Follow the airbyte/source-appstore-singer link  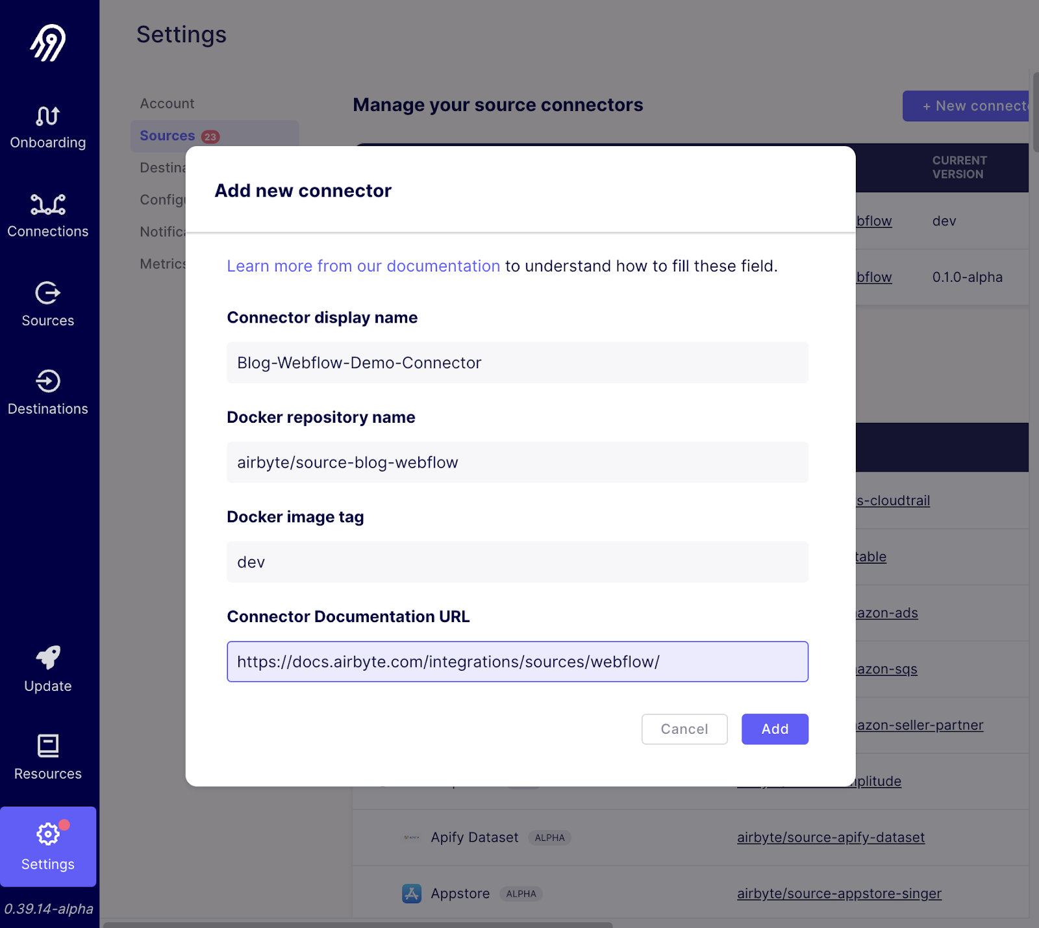pyautogui.click(x=838, y=893)
